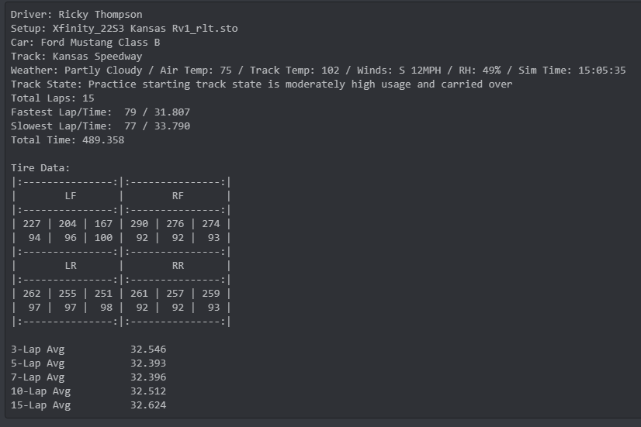Click the LF wear value '100'
This screenshot has width=641, height=427.
coord(103,238)
